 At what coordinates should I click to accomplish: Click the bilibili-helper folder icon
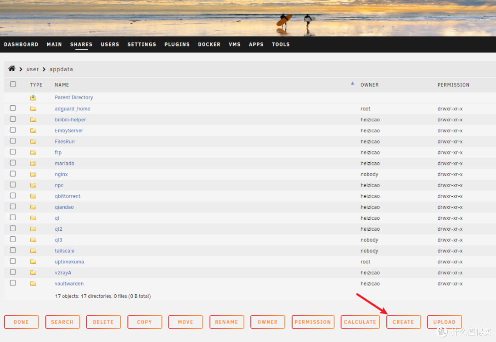33,120
